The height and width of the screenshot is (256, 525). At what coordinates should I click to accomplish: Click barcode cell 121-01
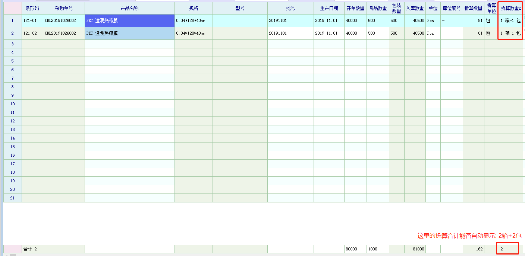pyautogui.click(x=32, y=21)
